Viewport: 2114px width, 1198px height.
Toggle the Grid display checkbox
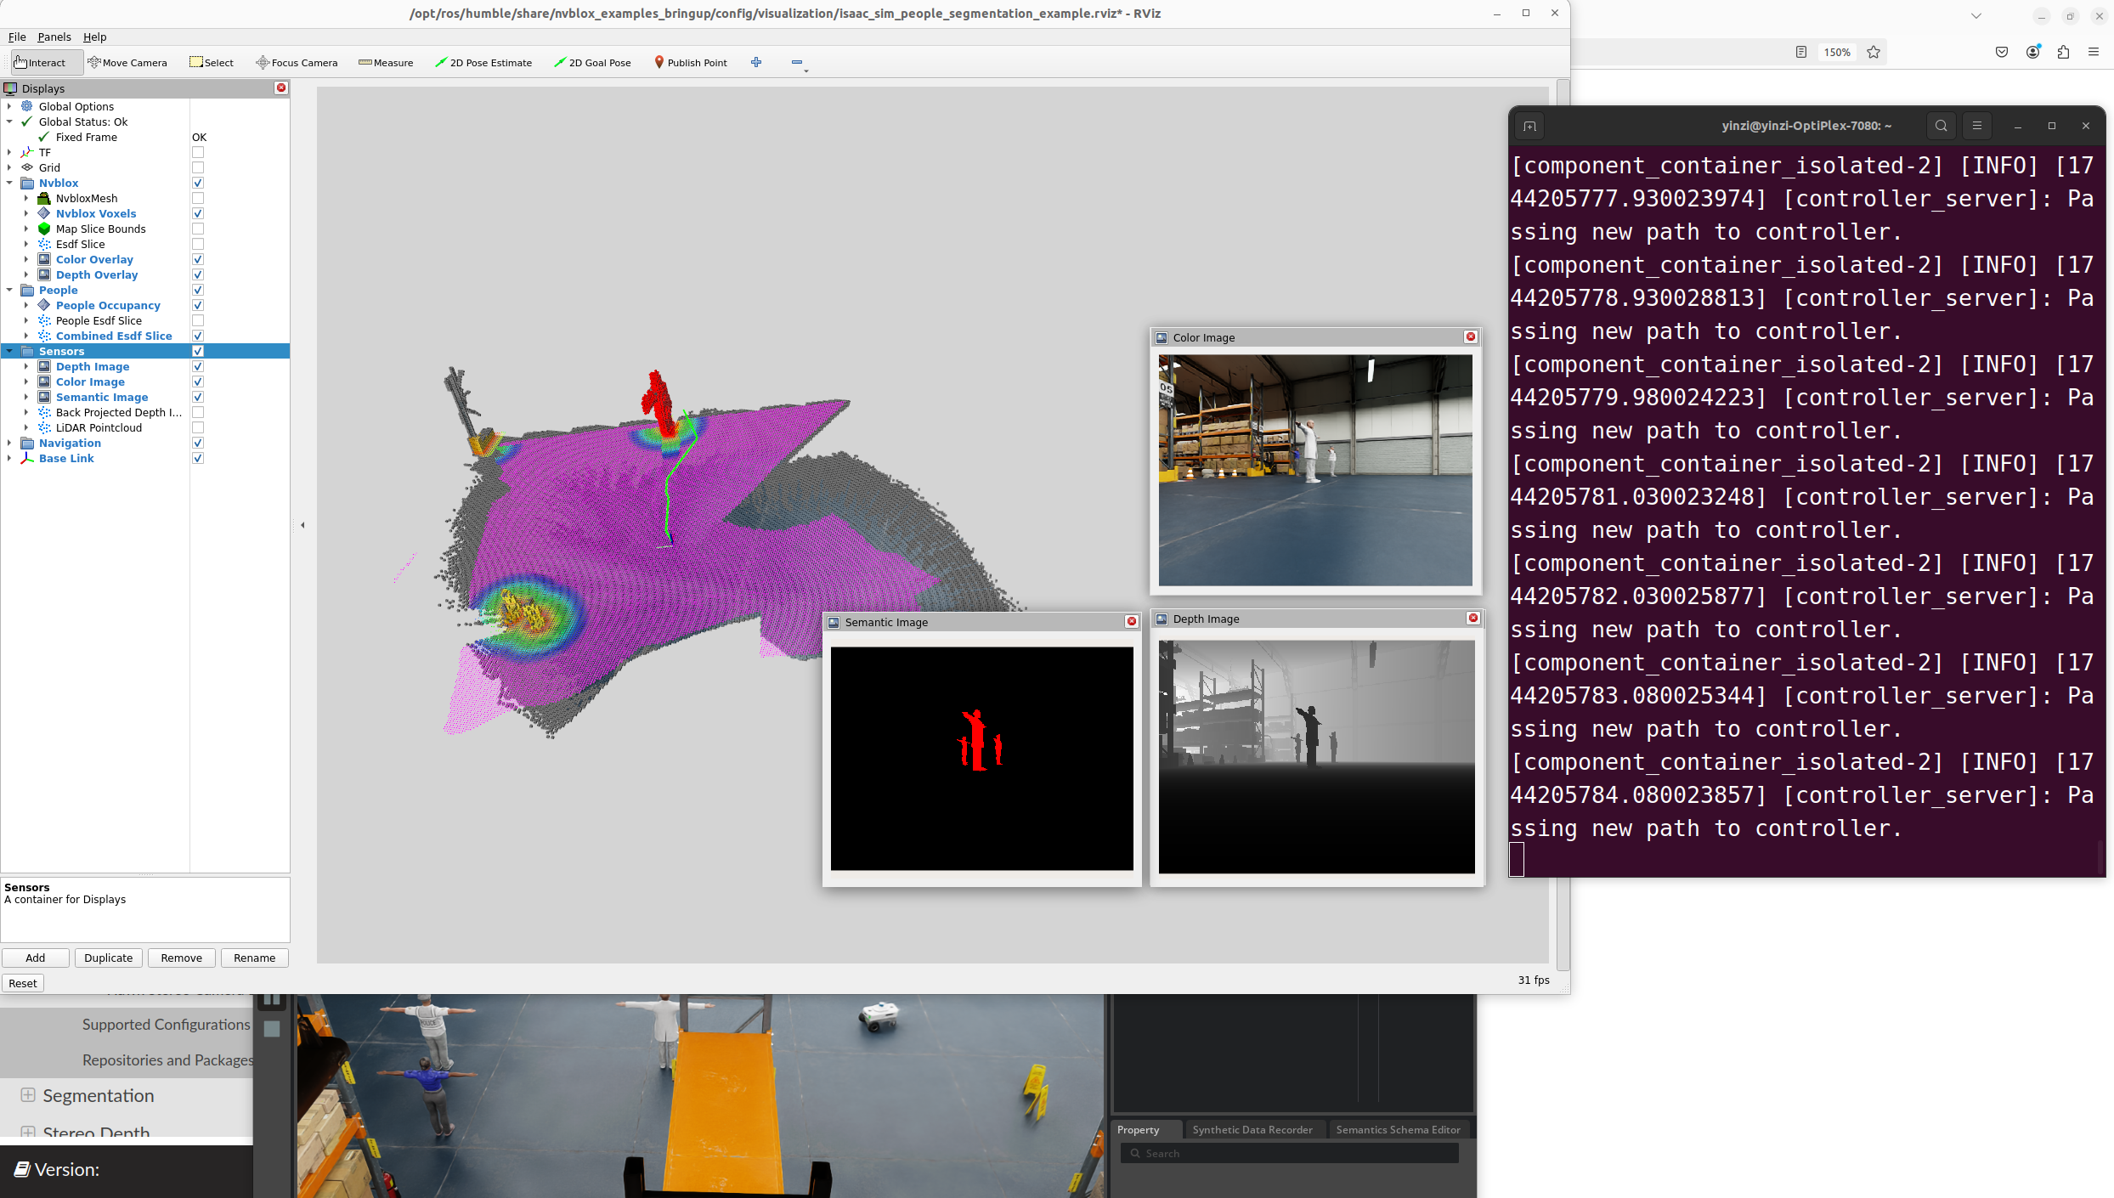pyautogui.click(x=198, y=168)
